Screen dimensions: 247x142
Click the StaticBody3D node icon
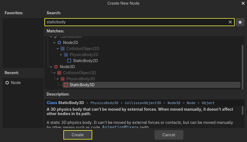66,85
